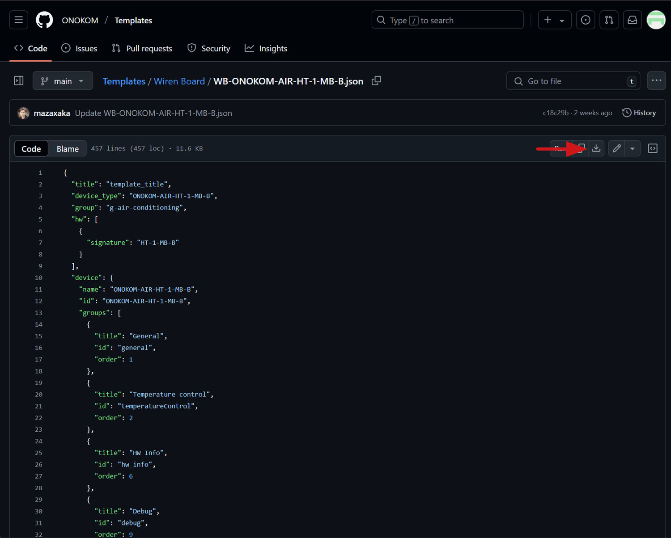Viewport: 671px width, 538px height.
Task: Select line number 5 with "hw"
Action: pyautogui.click(x=40, y=219)
